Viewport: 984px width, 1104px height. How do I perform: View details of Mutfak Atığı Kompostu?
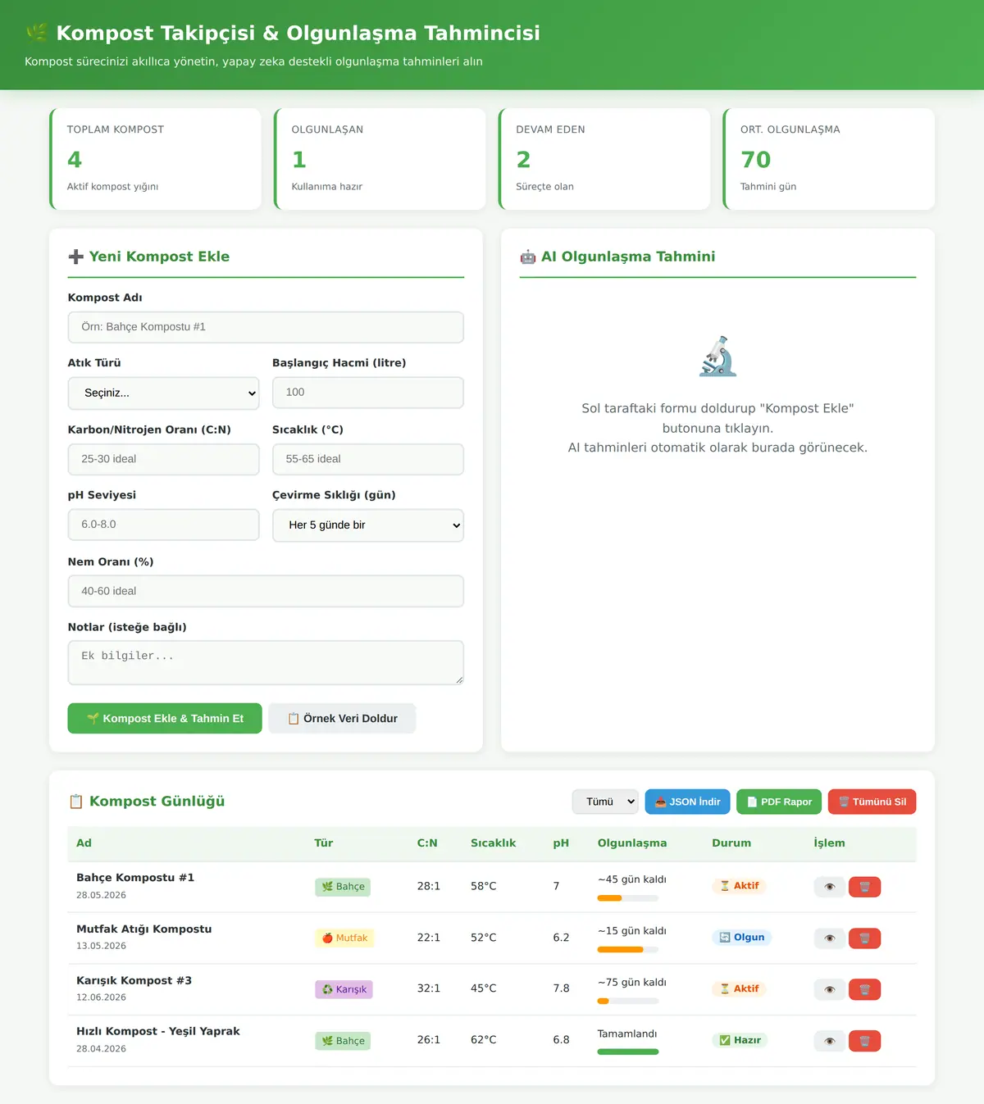829,938
